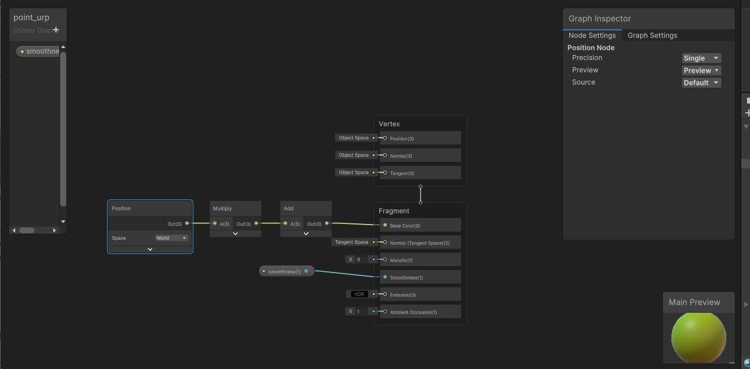Click the Vertex Position(3) input port
The width and height of the screenshot is (750, 369).
(385, 138)
